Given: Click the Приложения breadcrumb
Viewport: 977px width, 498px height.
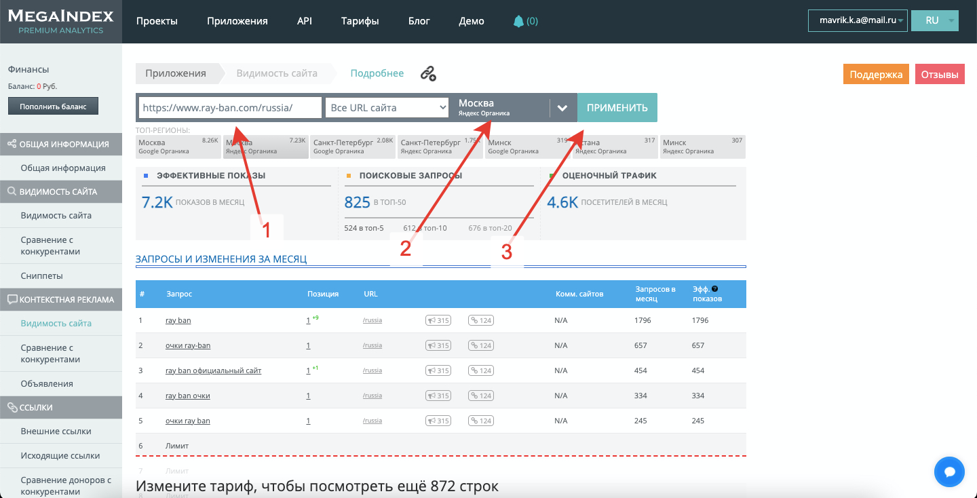Looking at the screenshot, I should (176, 73).
